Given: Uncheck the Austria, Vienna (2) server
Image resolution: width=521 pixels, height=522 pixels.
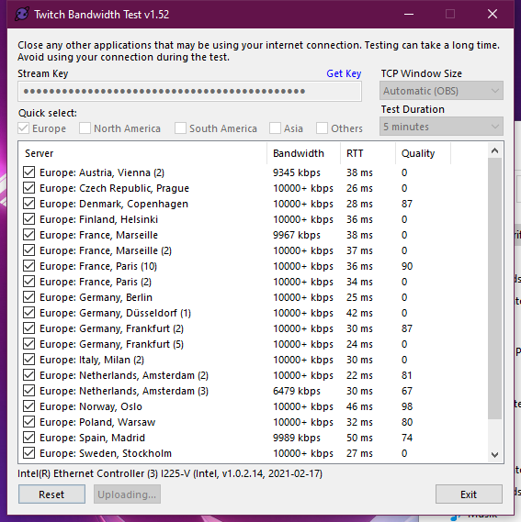Looking at the screenshot, I should [29, 172].
